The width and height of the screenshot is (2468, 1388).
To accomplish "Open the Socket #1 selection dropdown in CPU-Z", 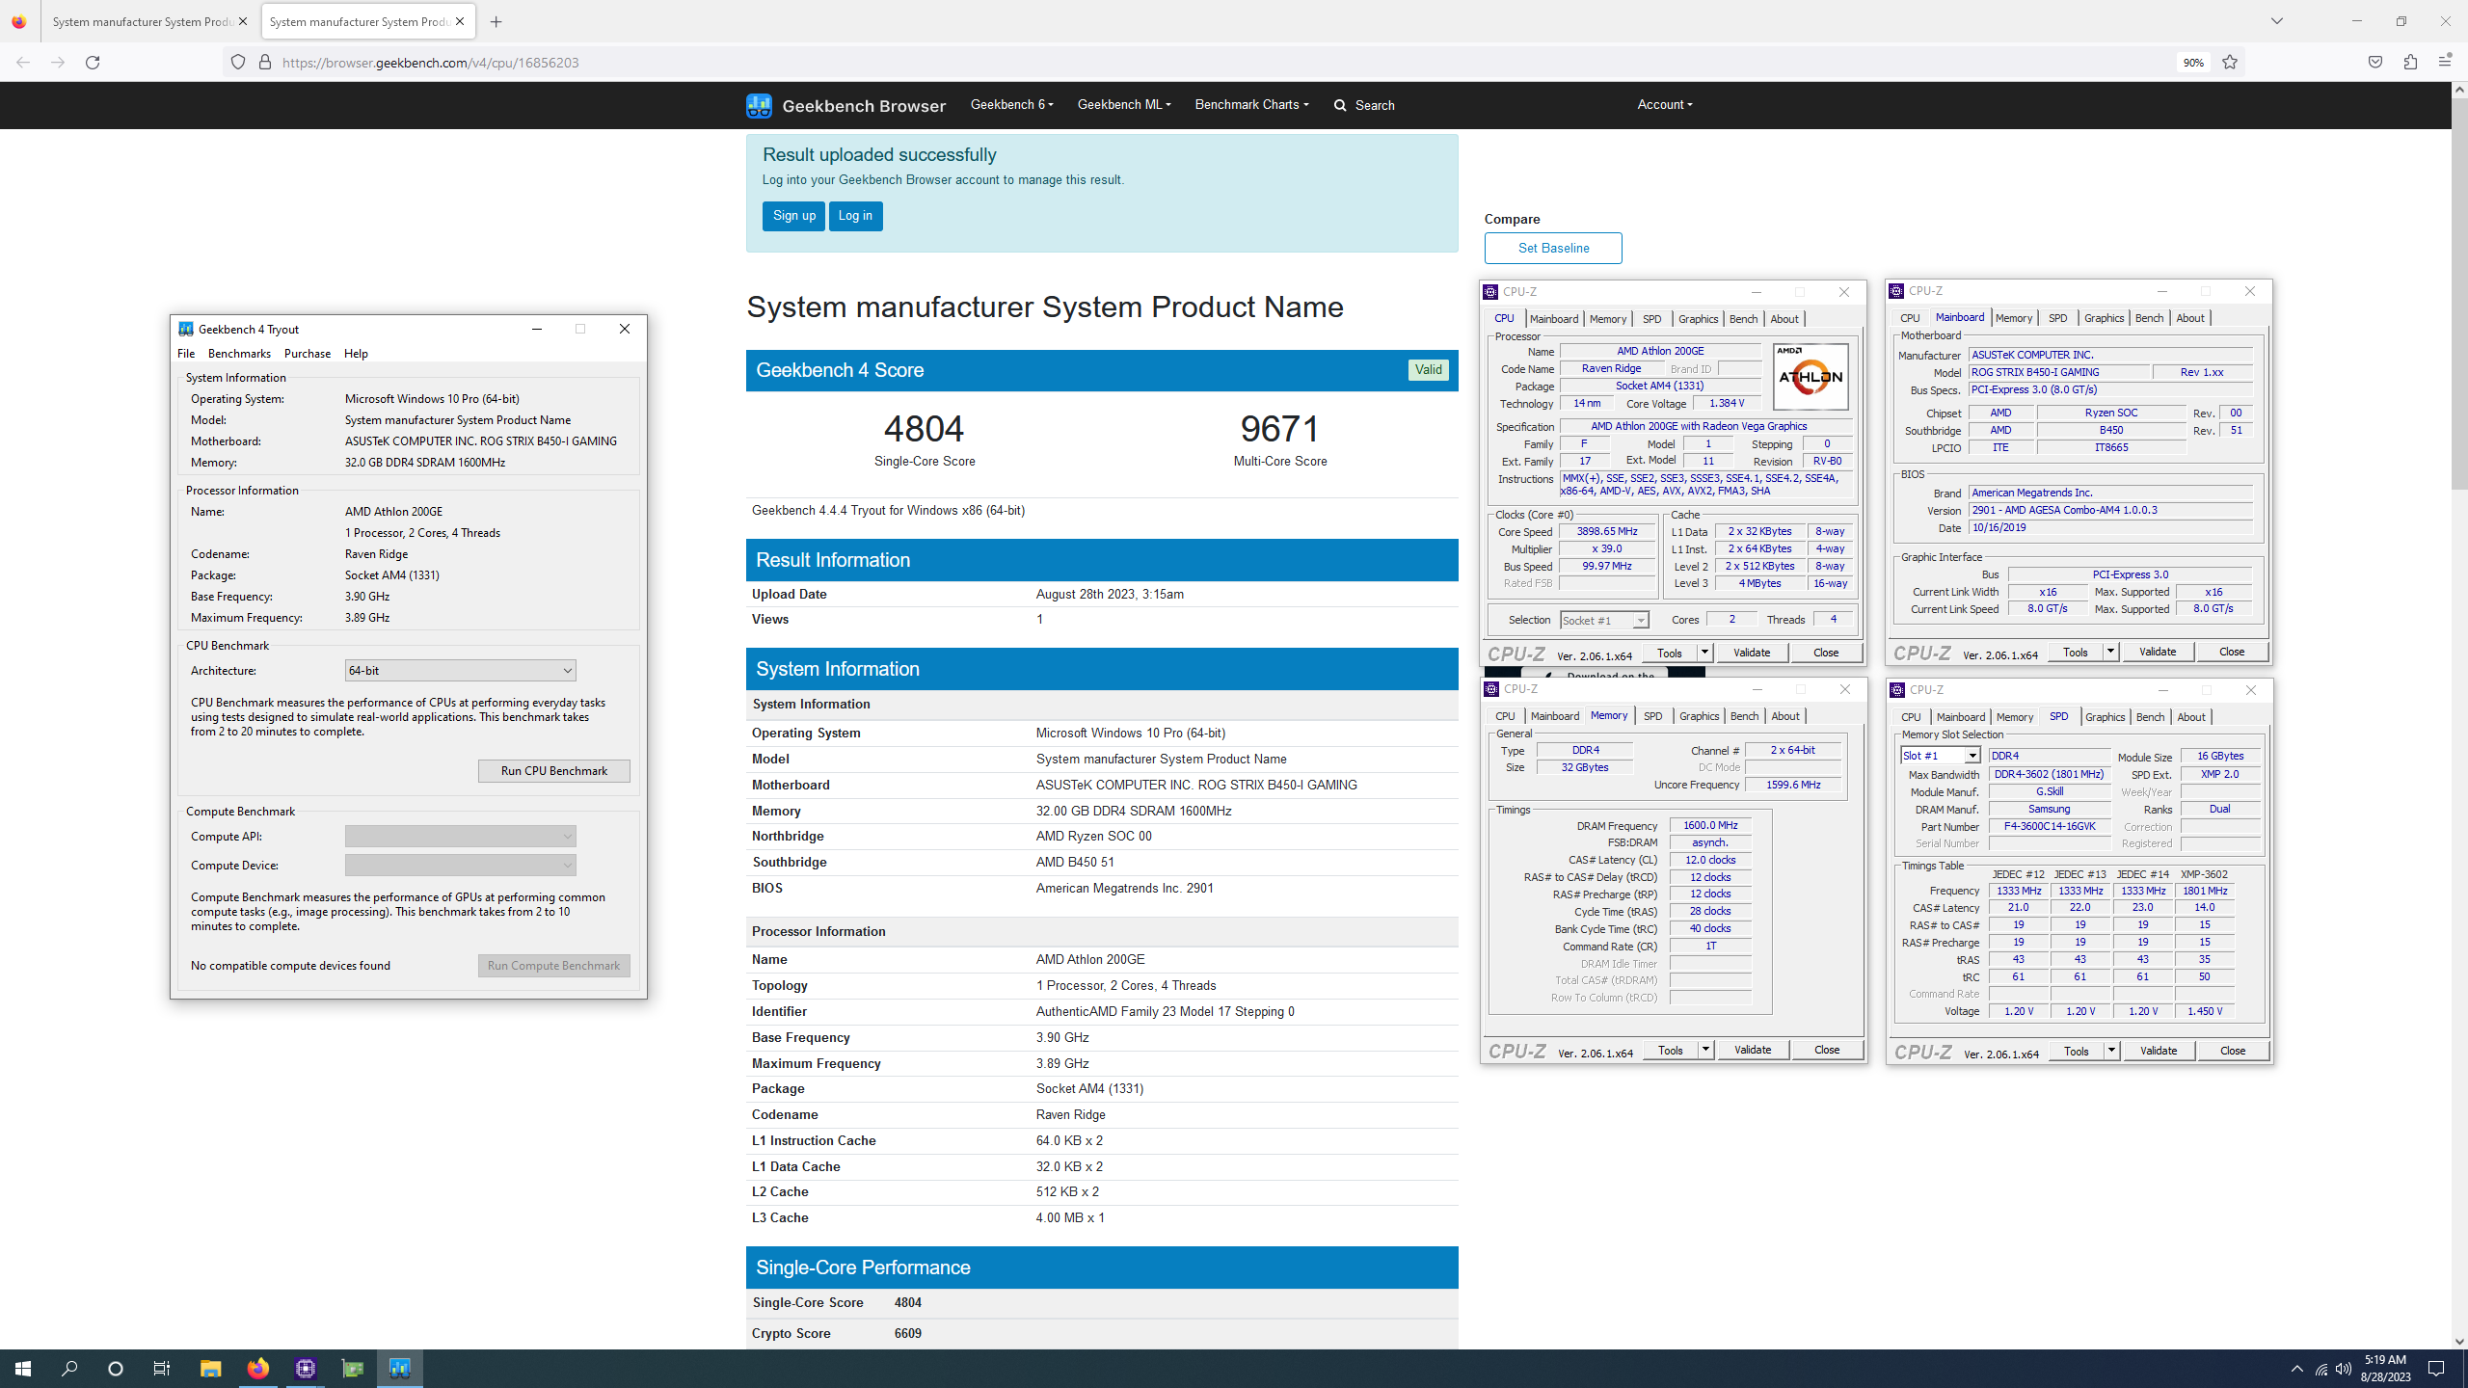I will (x=1604, y=620).
